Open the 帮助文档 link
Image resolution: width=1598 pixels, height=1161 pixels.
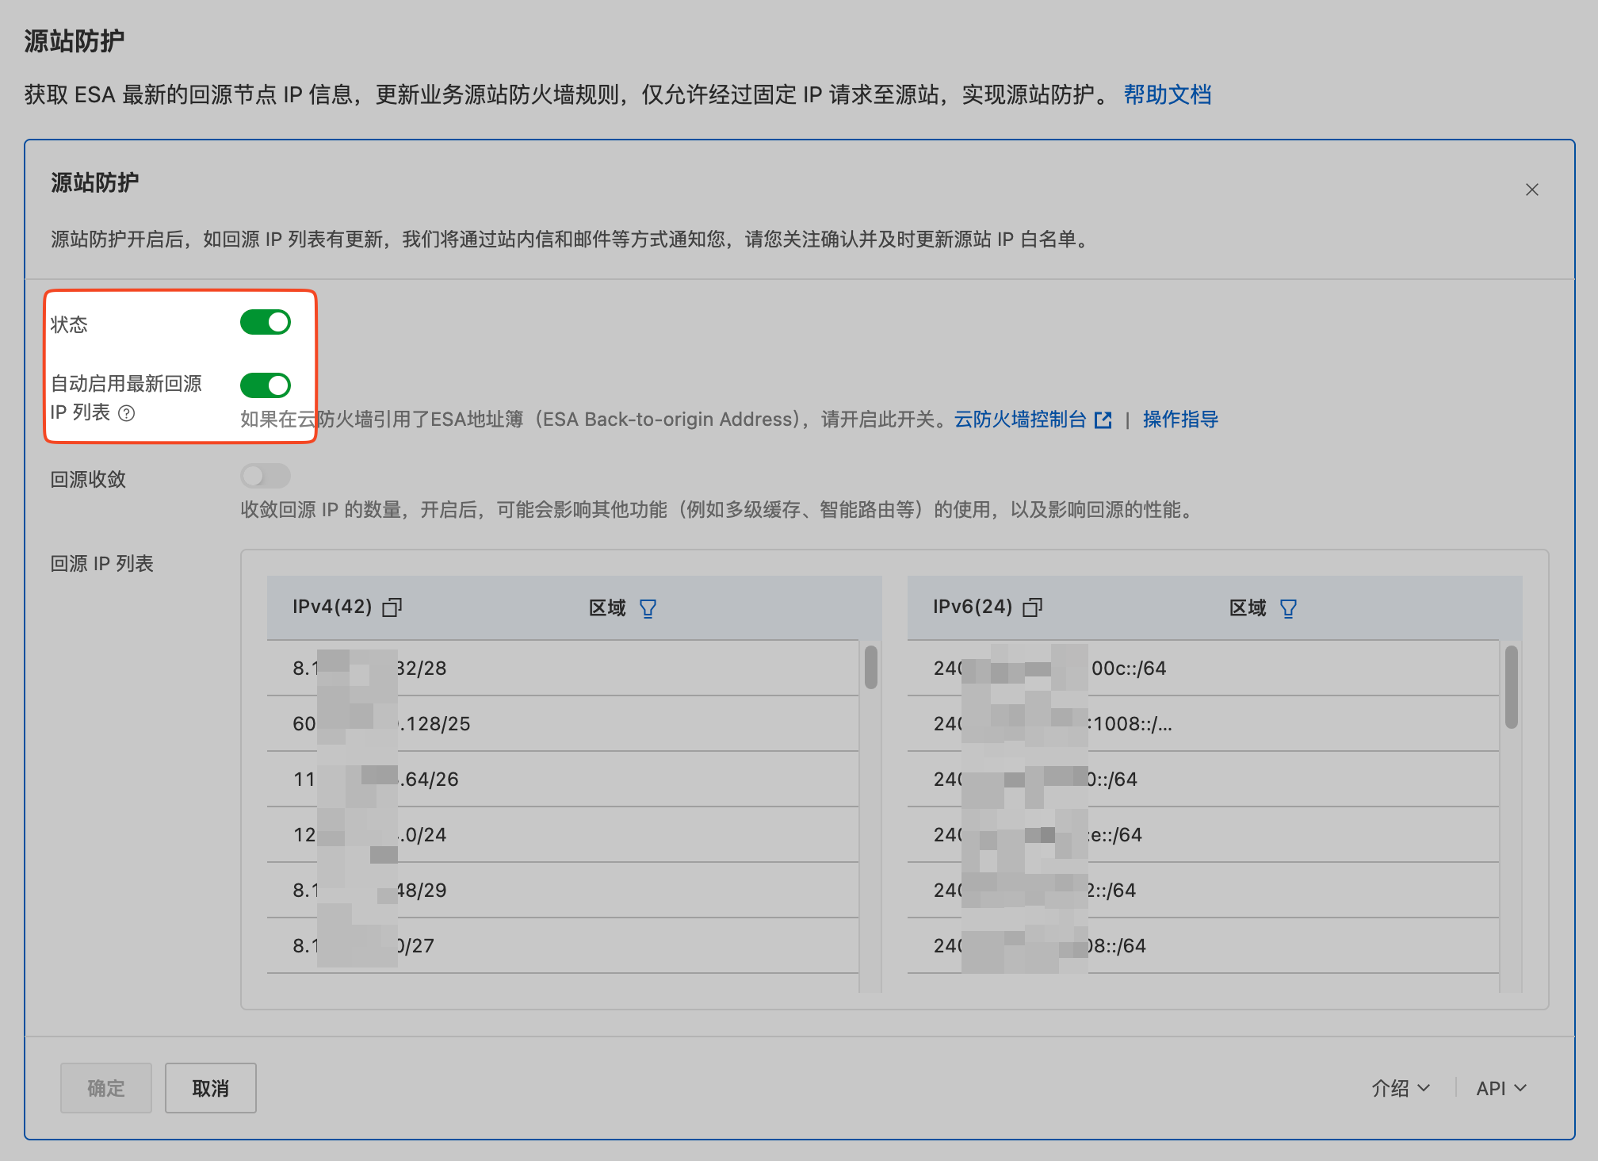click(x=1167, y=95)
